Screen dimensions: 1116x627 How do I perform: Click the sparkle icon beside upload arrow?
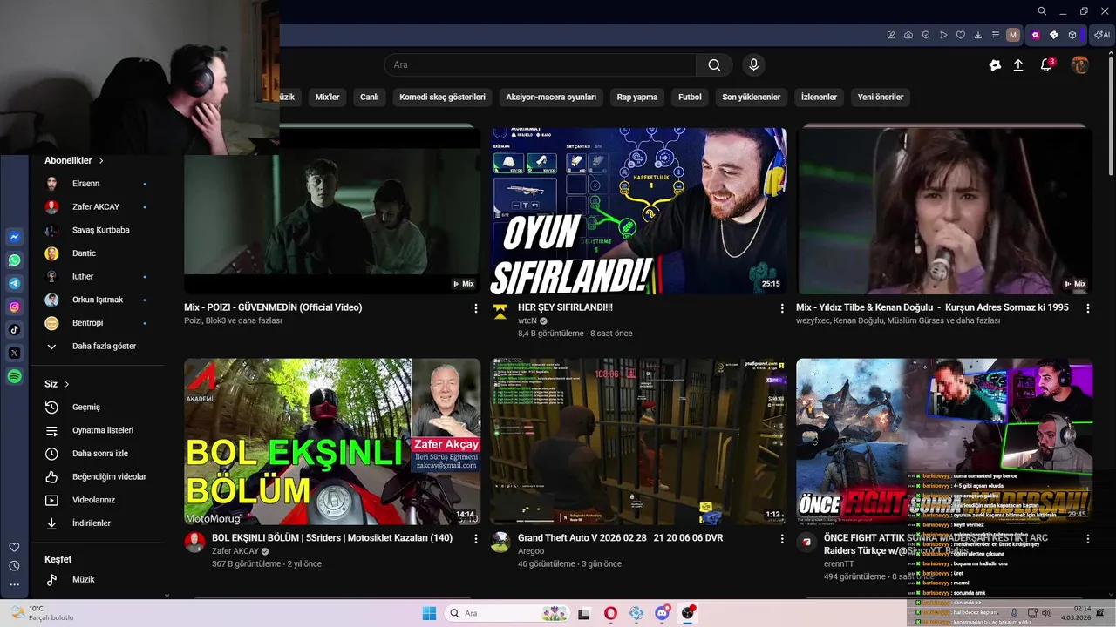click(995, 64)
